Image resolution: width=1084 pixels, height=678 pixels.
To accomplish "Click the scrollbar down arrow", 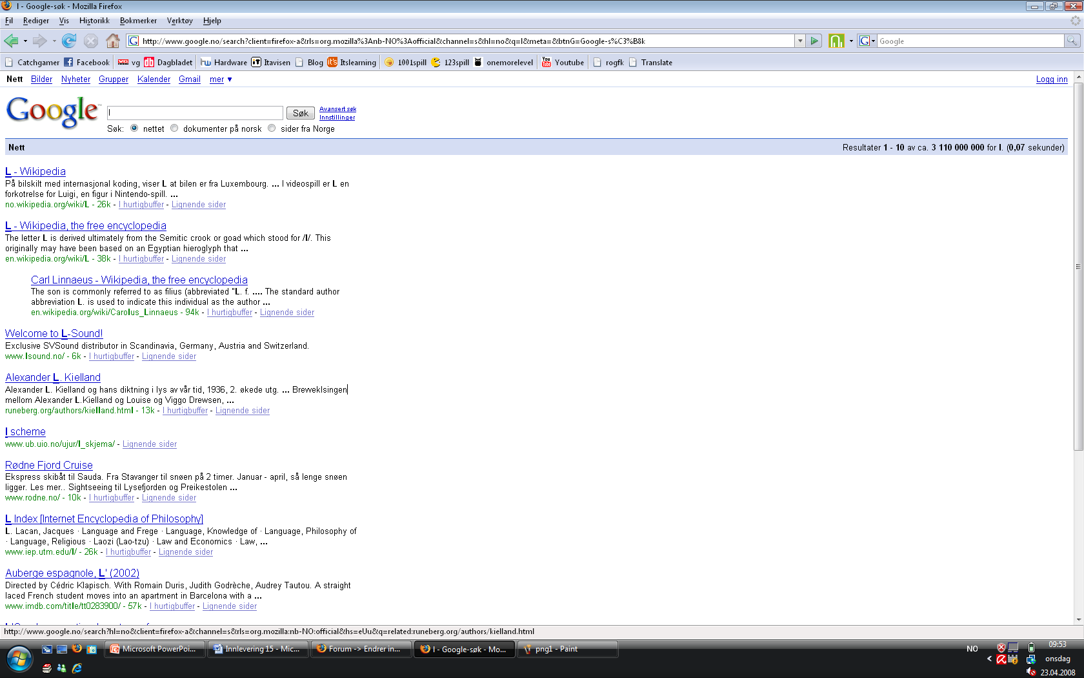I will 1078,619.
